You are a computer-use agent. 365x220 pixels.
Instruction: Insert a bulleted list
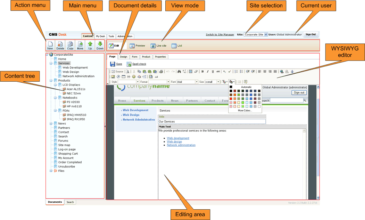241,72
